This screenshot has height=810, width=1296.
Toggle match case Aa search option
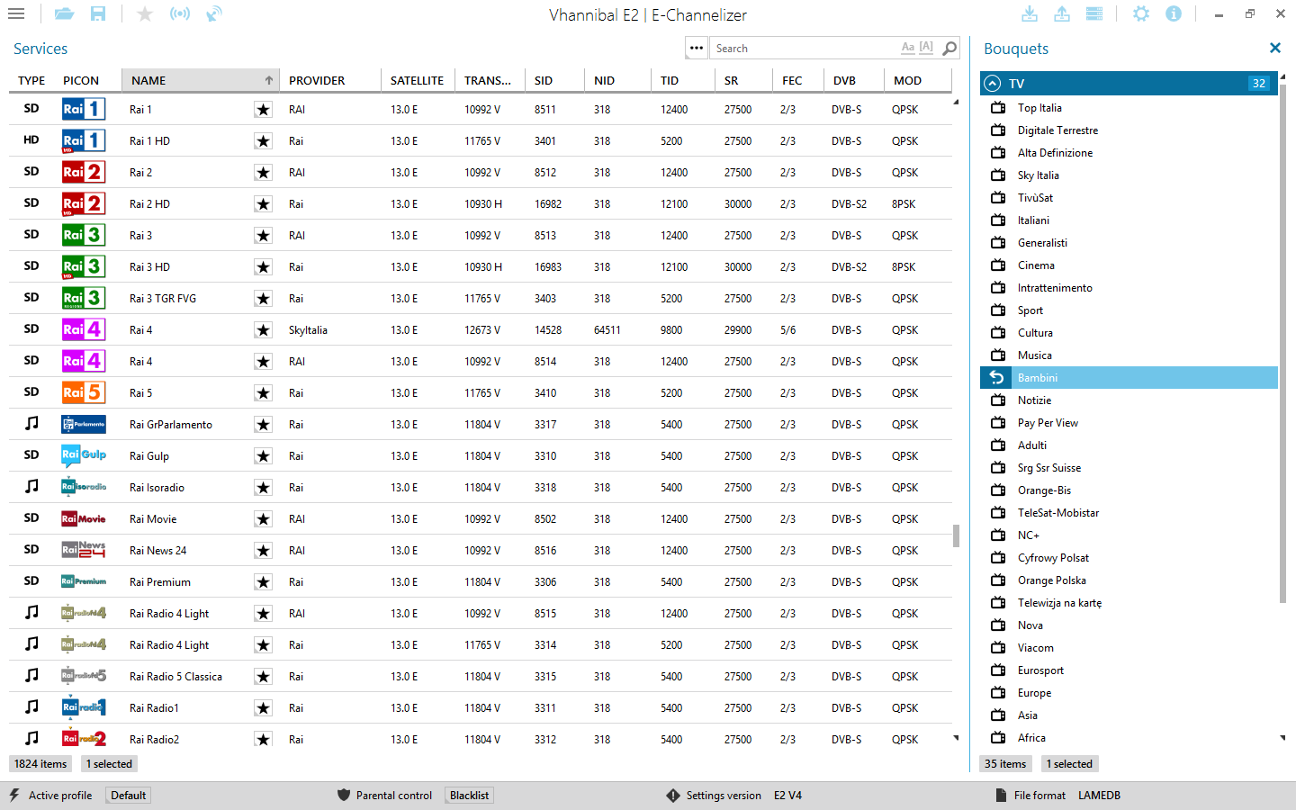coord(908,48)
